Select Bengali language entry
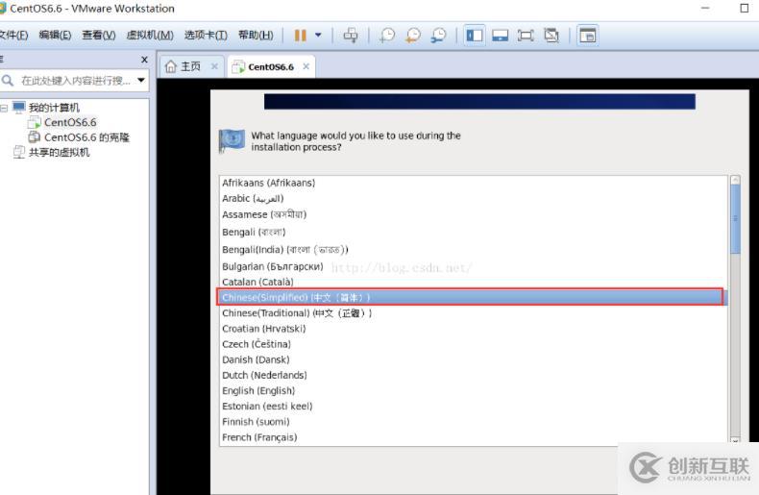The height and width of the screenshot is (495, 759). point(473,232)
